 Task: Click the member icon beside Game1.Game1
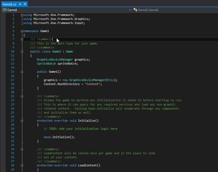coord(135,10)
